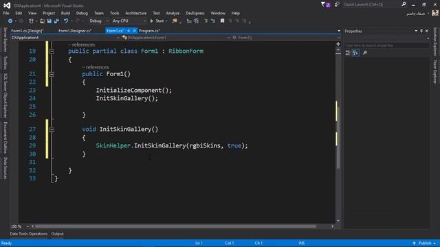Click the Uncomment selection toolbar icon
This screenshot has height=247, width=440.
tap(196, 21)
